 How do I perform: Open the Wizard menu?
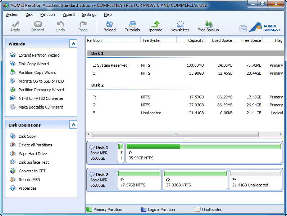point(69,14)
